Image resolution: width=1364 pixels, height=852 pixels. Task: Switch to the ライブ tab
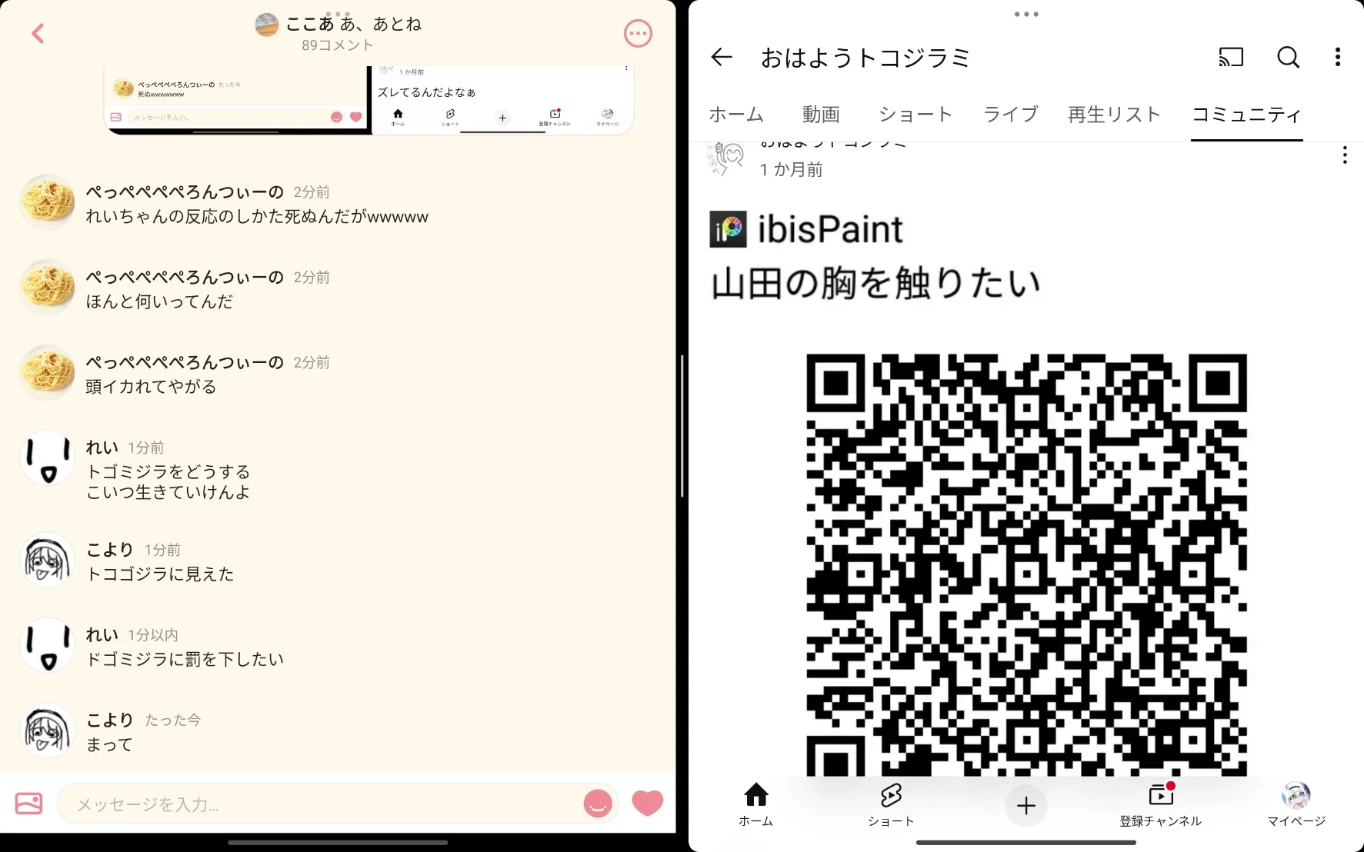click(1010, 115)
